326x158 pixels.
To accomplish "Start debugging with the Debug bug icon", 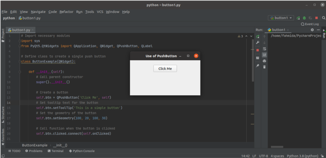I will [304, 18].
